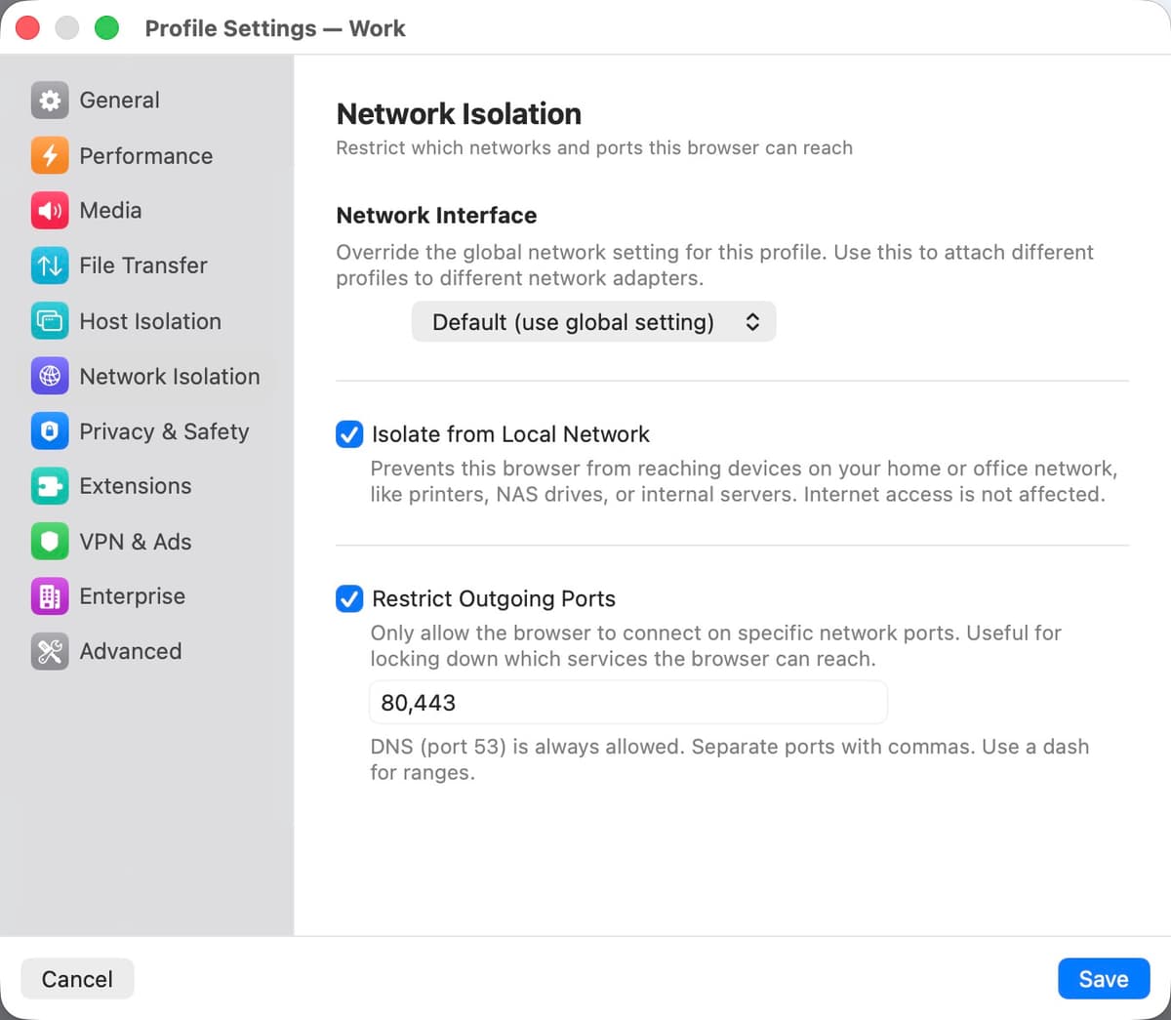This screenshot has width=1171, height=1020.
Task: Click the File Transfer arrows icon
Action: [50, 265]
